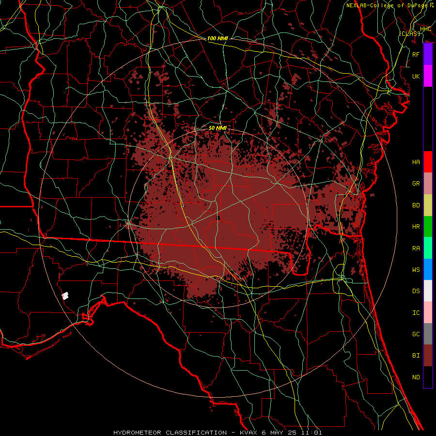This screenshot has height=436, width=436.
Task: Click the UK magenta legend swatch
Action: [428, 76]
